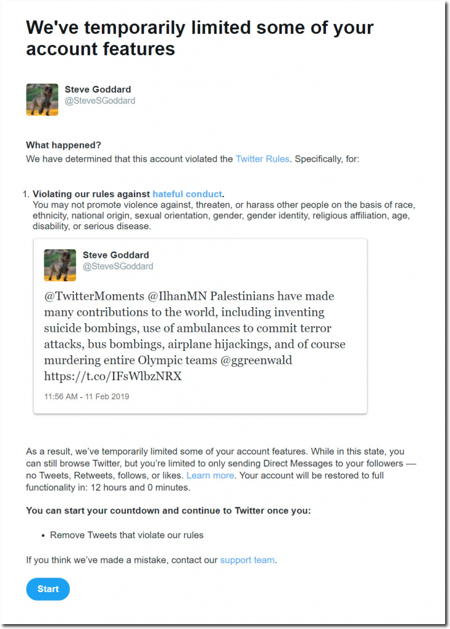Click the @IlhanMN mention in tweet
The height and width of the screenshot is (629, 450).
click(x=177, y=296)
